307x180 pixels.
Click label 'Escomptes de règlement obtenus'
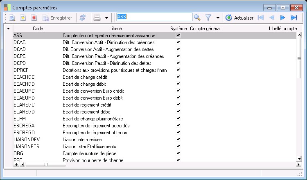pyautogui.click(x=95, y=133)
